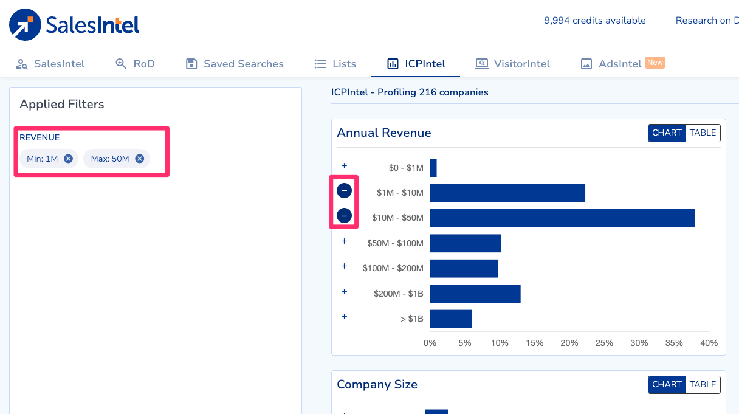Image resolution: width=739 pixels, height=414 pixels.
Task: Click the SalesIntel logo
Action: click(75, 25)
